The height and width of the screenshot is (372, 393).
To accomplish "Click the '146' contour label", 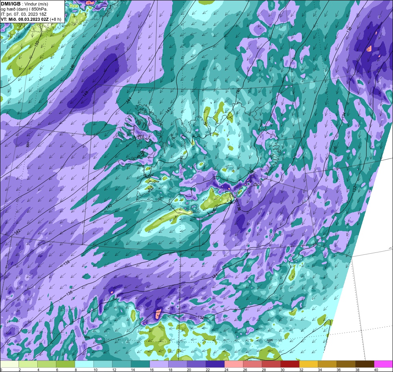I will click(86, 94).
